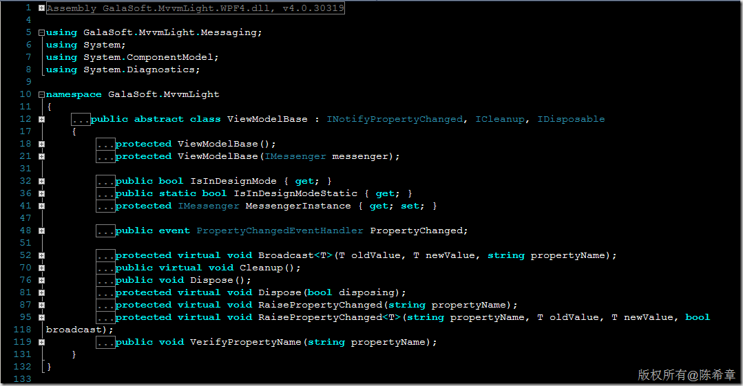Click the IMessenger type in the constructor parameter
Screen dimensions: 743x386
click(x=295, y=156)
